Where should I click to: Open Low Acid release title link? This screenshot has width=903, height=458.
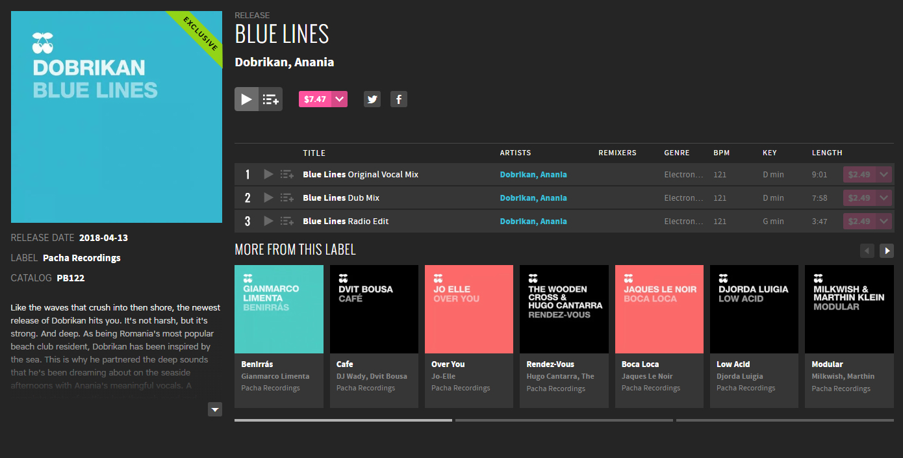tap(733, 364)
